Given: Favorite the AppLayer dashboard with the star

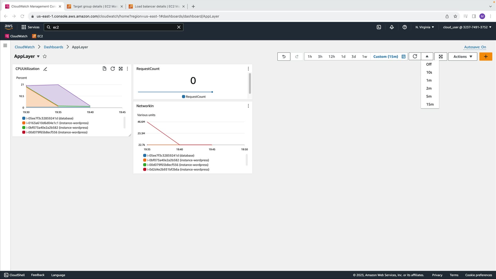Looking at the screenshot, I should [x=45, y=56].
